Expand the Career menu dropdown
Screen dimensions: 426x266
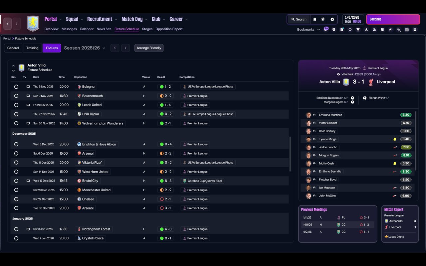(186, 19)
